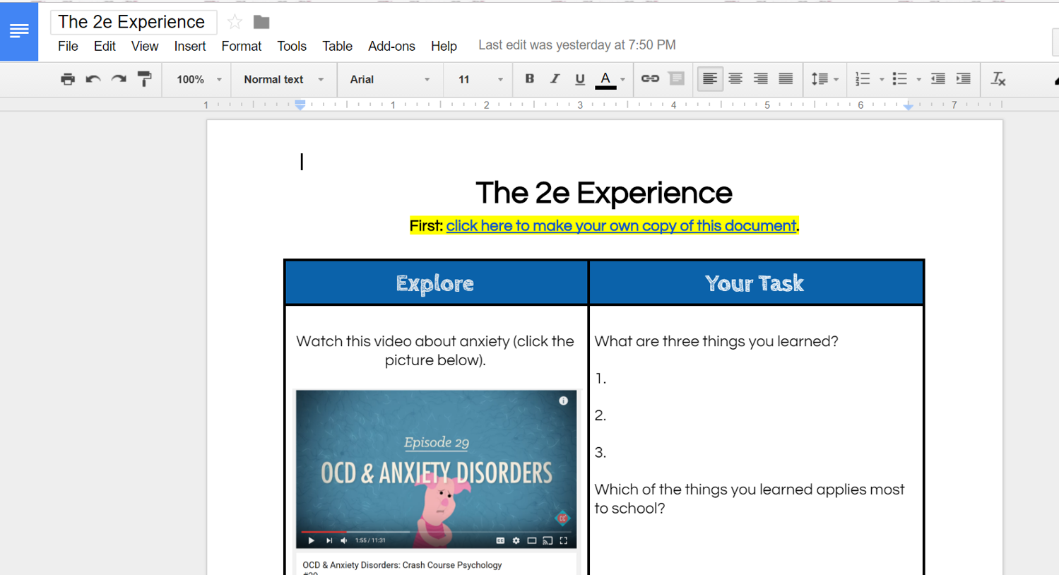Open the File menu

click(68, 47)
